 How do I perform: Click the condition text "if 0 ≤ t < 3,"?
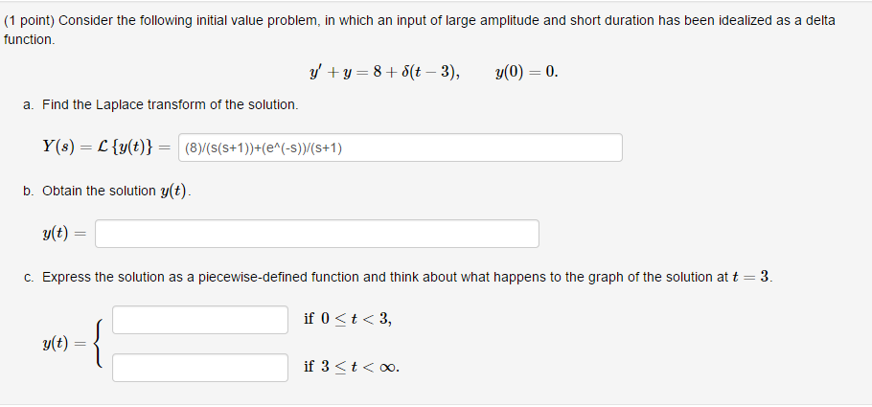(348, 319)
